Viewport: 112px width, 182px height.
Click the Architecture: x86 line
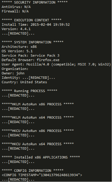[x=19, y=47]
